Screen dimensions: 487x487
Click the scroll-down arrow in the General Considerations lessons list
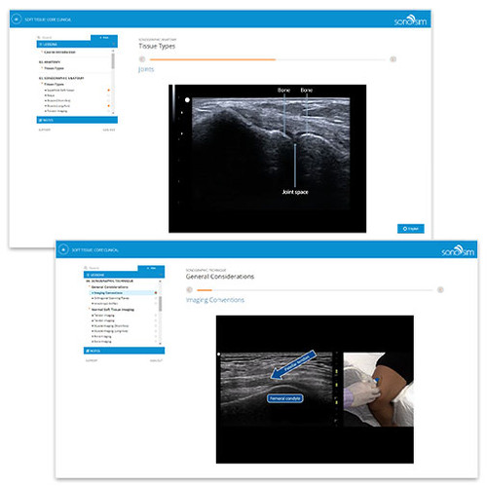point(160,343)
